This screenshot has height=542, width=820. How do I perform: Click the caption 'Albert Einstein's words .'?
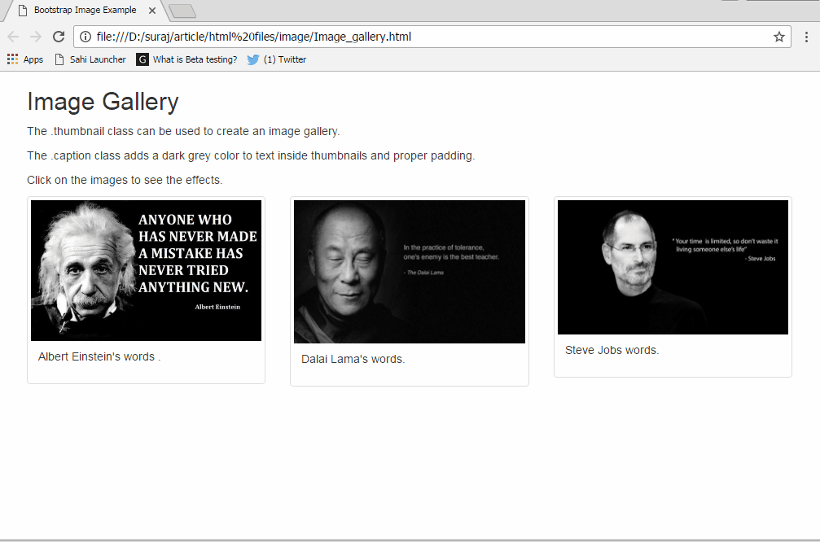(x=99, y=356)
